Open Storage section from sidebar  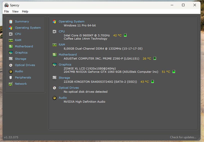[x=20, y=59]
